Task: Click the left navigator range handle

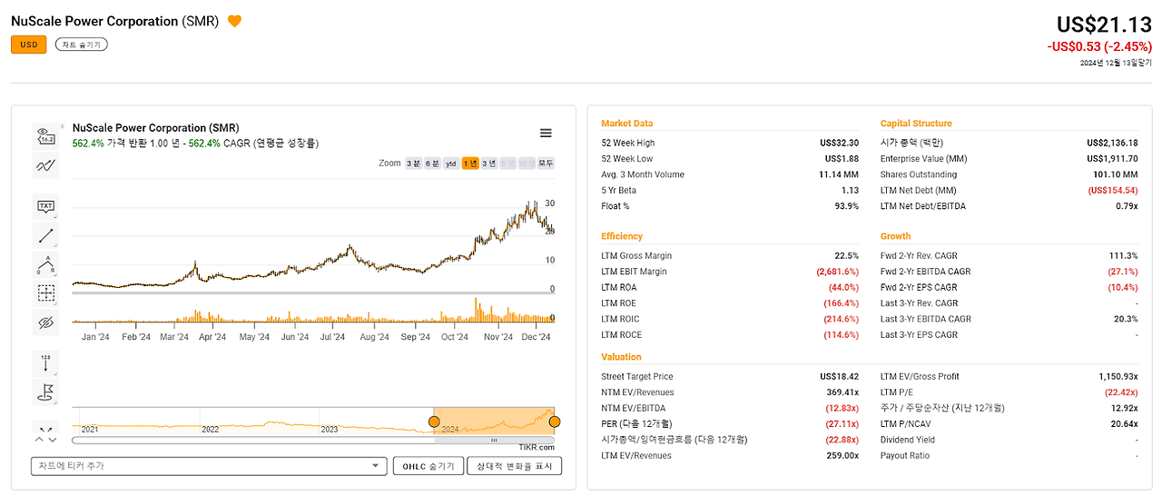Action: (x=434, y=422)
